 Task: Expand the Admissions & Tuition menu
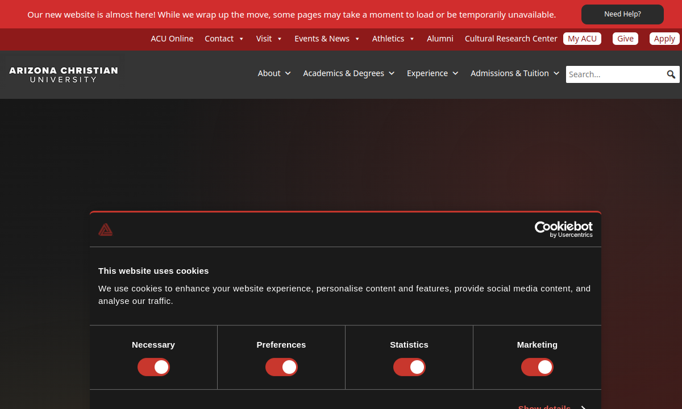click(x=514, y=73)
